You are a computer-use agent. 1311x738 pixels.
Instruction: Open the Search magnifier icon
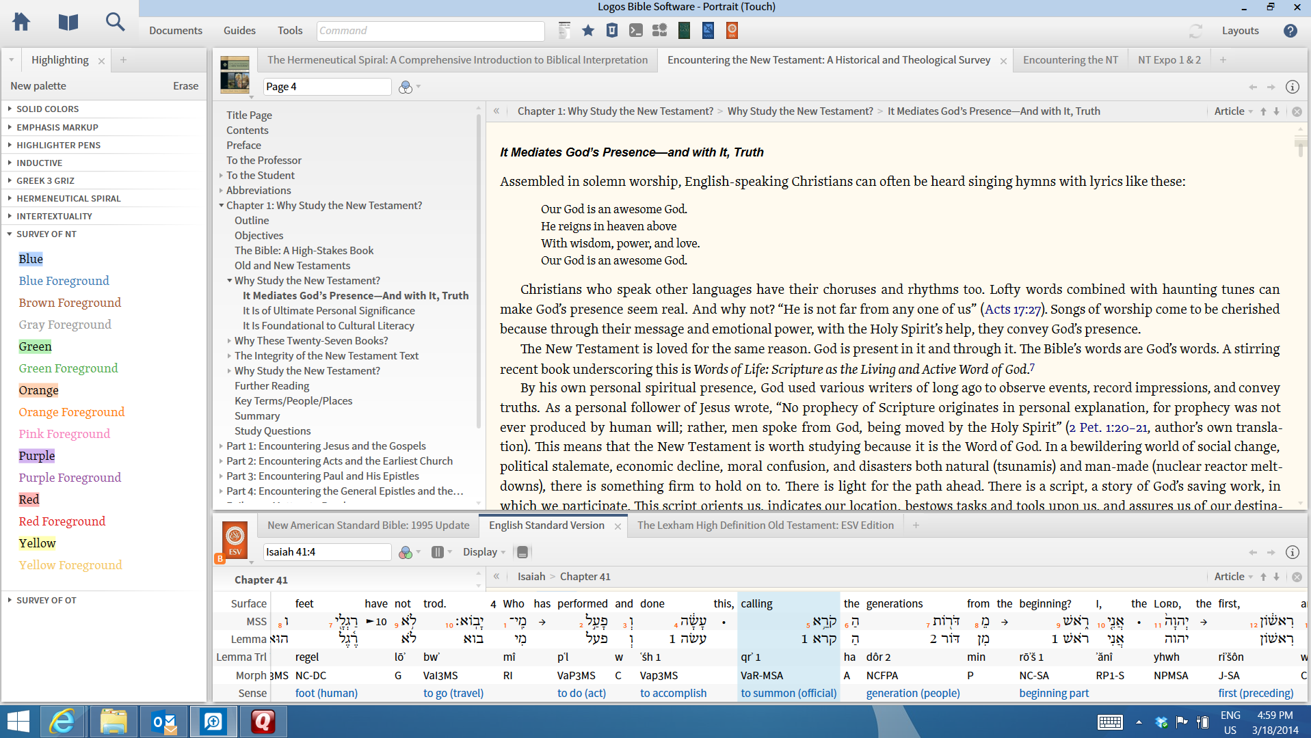coord(115,22)
